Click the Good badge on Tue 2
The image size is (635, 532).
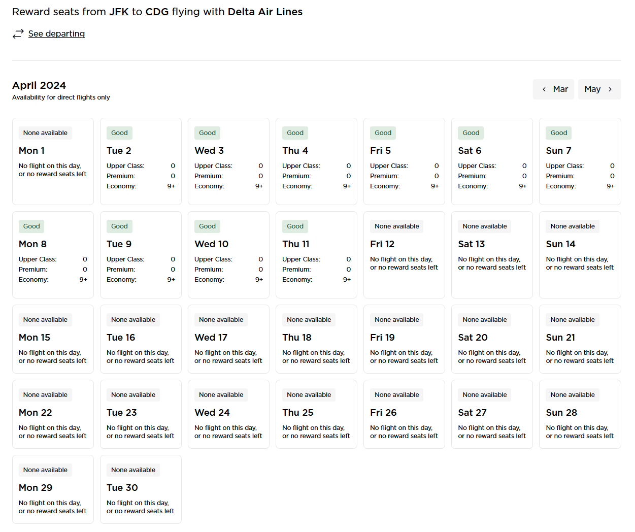coord(119,133)
